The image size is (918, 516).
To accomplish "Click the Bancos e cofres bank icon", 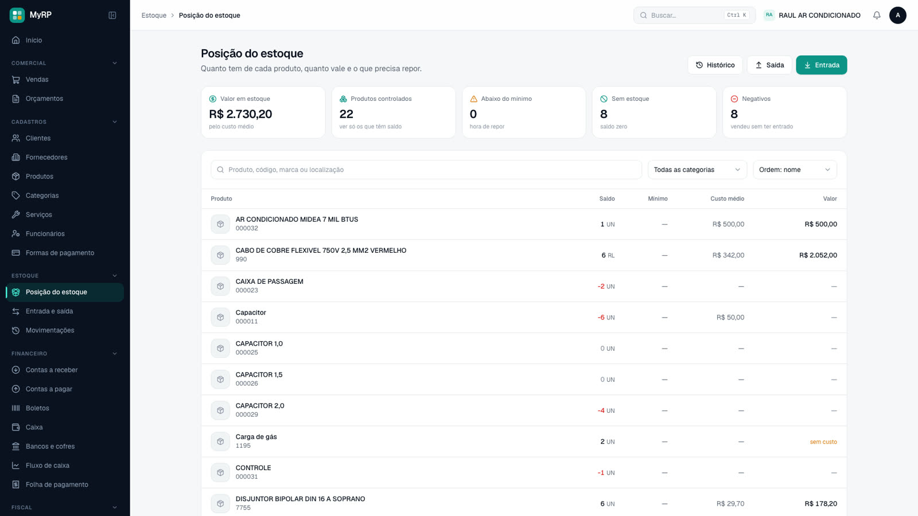I will click(x=16, y=447).
